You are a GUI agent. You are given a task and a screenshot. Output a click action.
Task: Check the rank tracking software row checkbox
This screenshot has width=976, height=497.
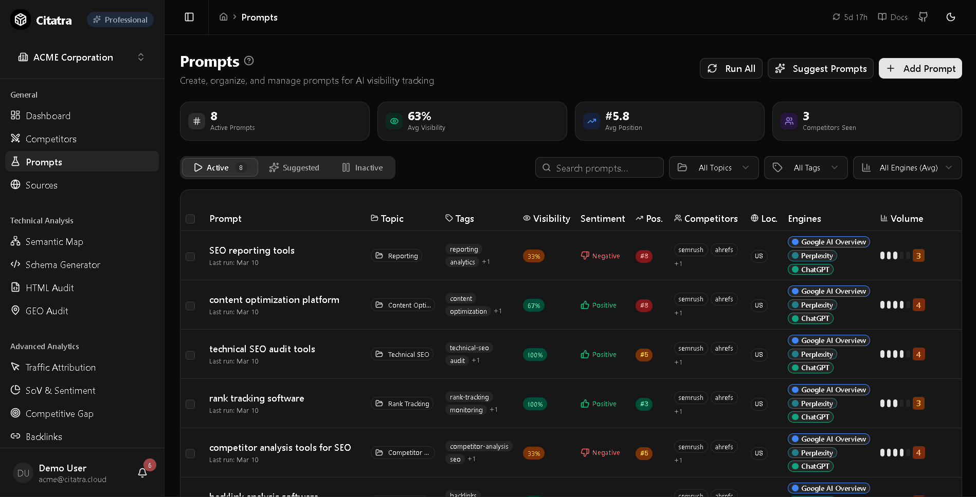[x=190, y=404]
